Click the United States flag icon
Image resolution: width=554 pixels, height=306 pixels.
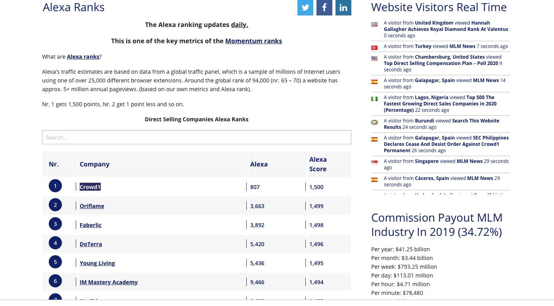click(x=374, y=59)
